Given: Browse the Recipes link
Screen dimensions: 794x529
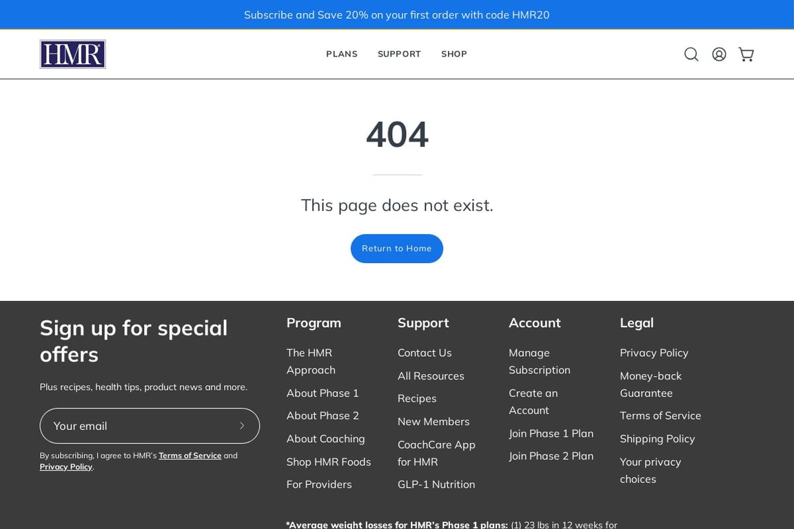Looking at the screenshot, I should coord(417,398).
